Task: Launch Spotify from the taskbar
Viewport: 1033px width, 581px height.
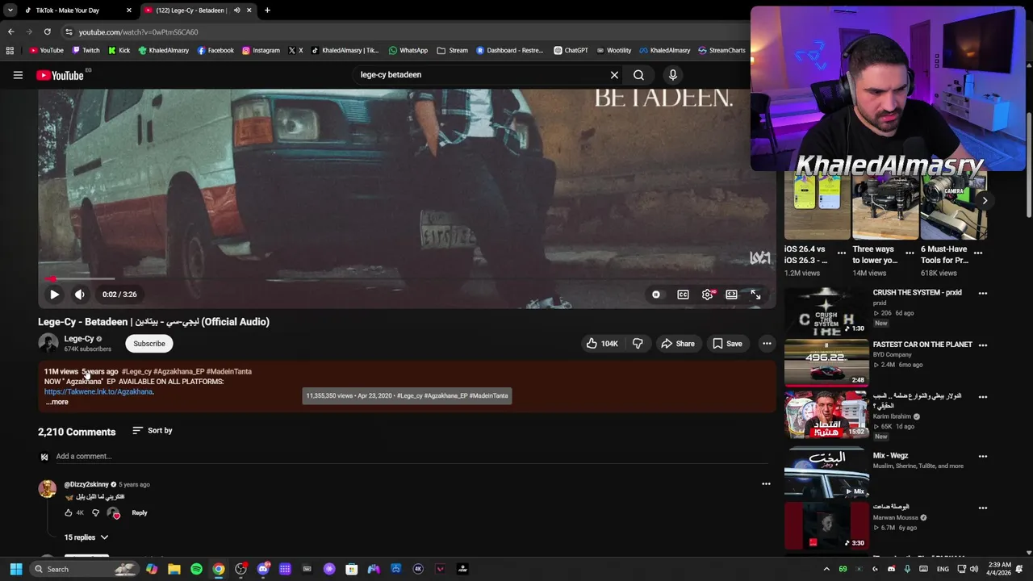Action: [x=196, y=570]
